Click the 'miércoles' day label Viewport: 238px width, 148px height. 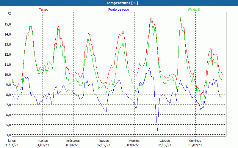tap(73, 141)
